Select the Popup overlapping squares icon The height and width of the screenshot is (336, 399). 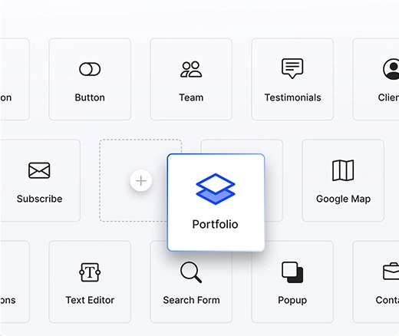[x=292, y=272]
